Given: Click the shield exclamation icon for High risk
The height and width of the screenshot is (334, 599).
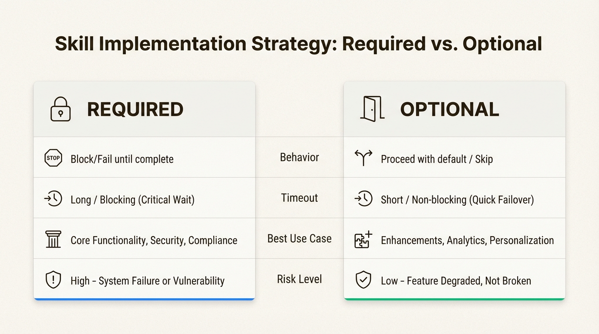Looking at the screenshot, I should coord(53,280).
